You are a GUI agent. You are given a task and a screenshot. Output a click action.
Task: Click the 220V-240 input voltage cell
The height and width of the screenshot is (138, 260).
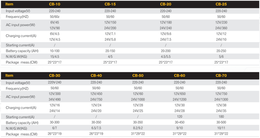click(x=55, y=82)
